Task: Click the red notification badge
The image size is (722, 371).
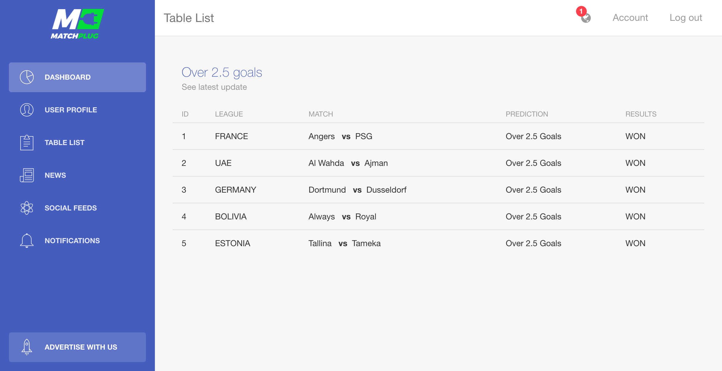Action: pyautogui.click(x=581, y=11)
